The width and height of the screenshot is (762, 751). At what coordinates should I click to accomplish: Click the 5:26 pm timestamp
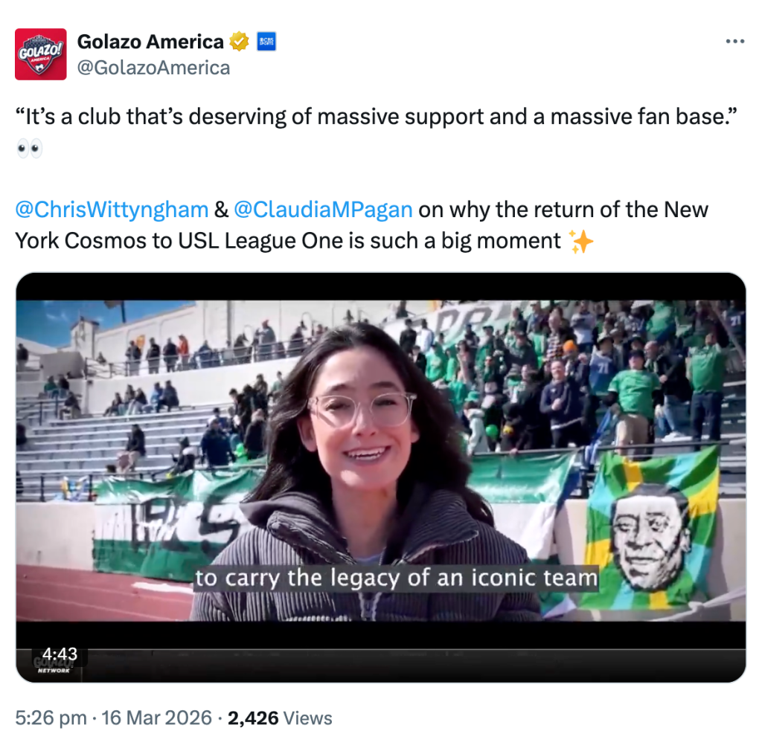click(51, 718)
